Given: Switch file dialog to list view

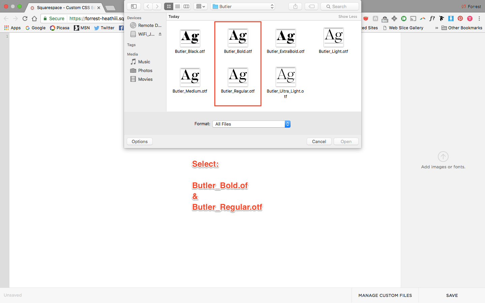Looking at the screenshot, I should coord(178,6).
